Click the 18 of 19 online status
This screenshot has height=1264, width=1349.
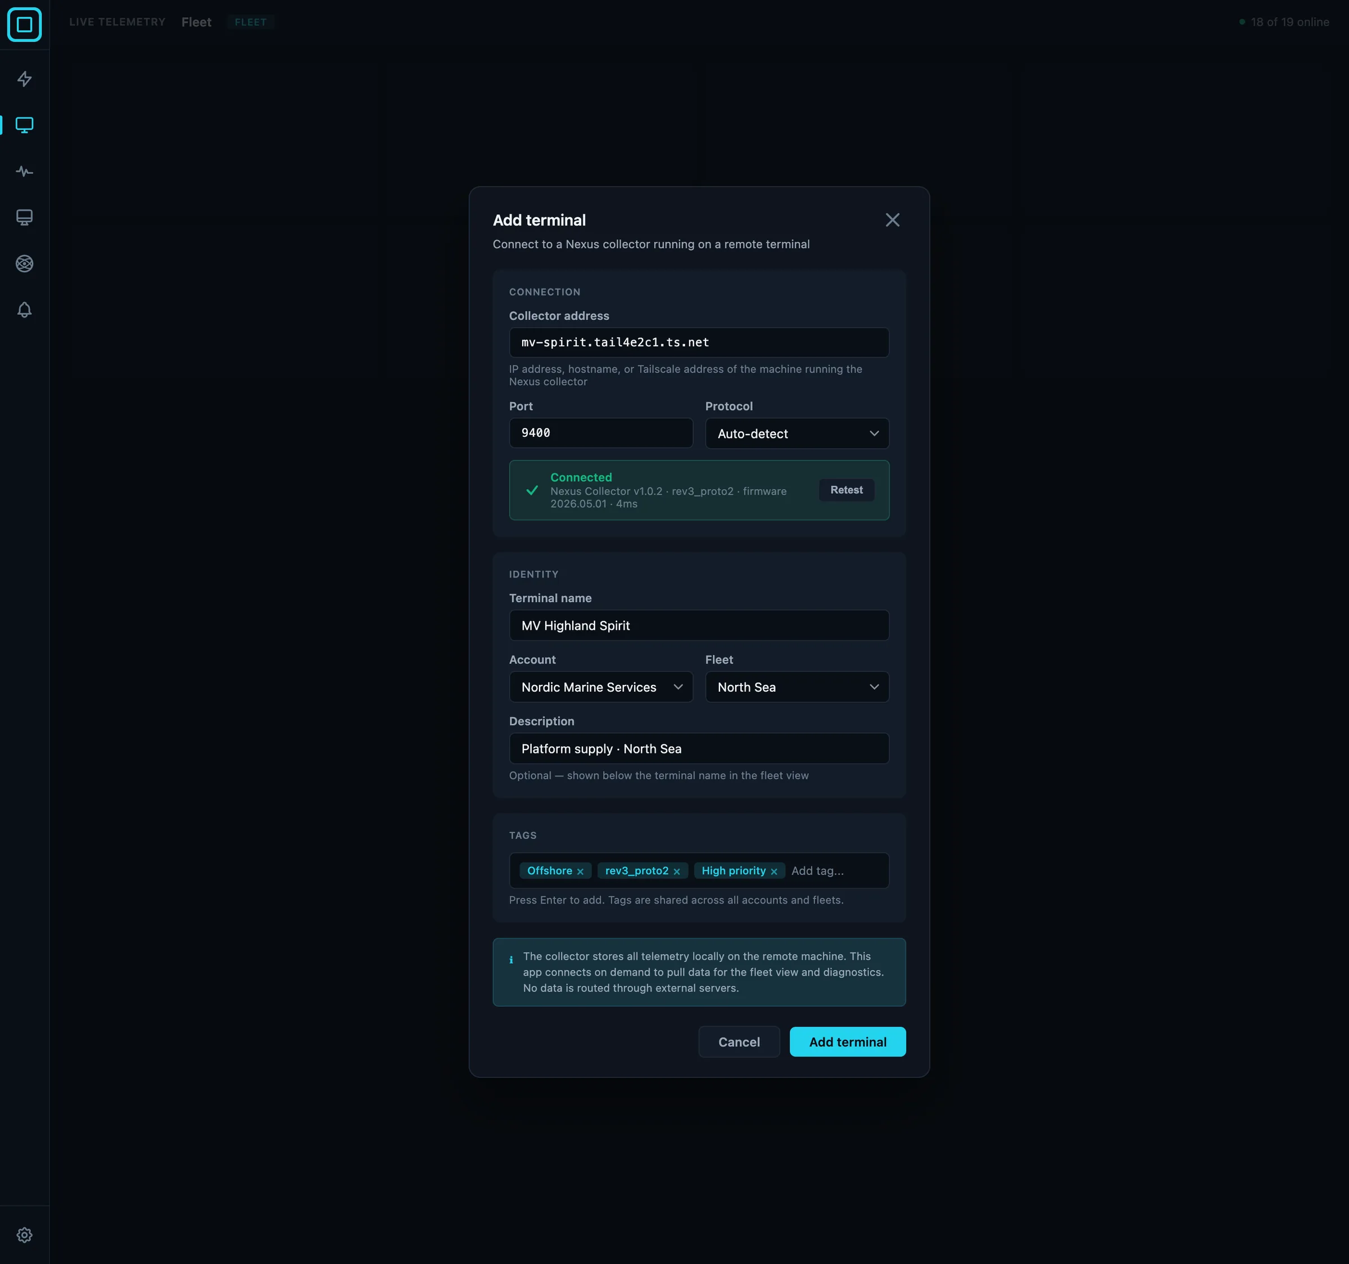coord(1284,22)
